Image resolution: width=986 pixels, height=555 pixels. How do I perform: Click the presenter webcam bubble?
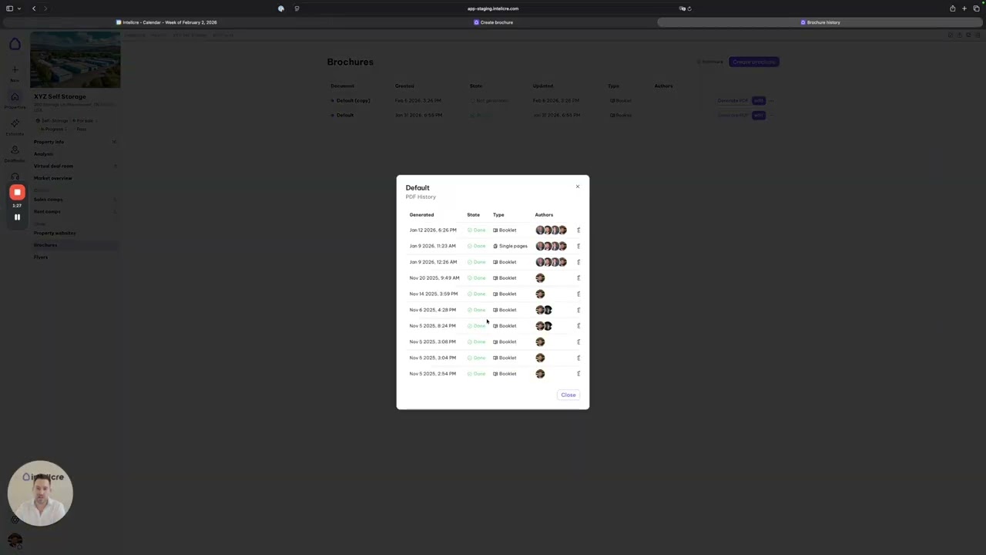(x=40, y=493)
